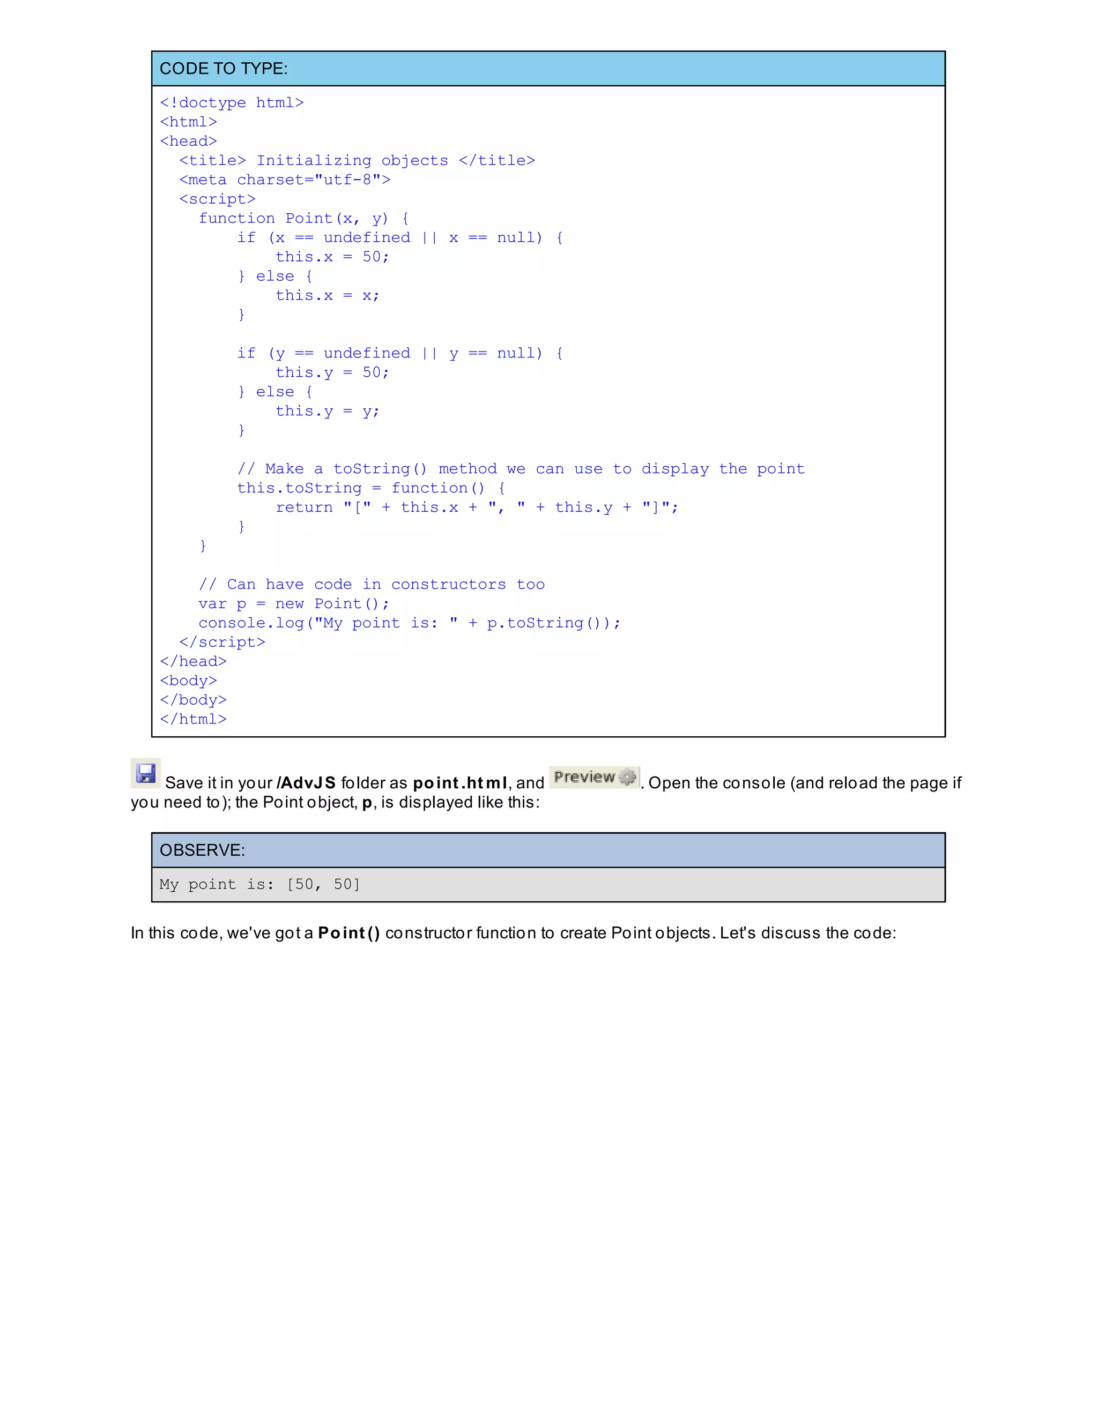Viewport: 1098px width, 1420px height.
Task: Click the blue floppy disk save icon
Action: pos(146,773)
